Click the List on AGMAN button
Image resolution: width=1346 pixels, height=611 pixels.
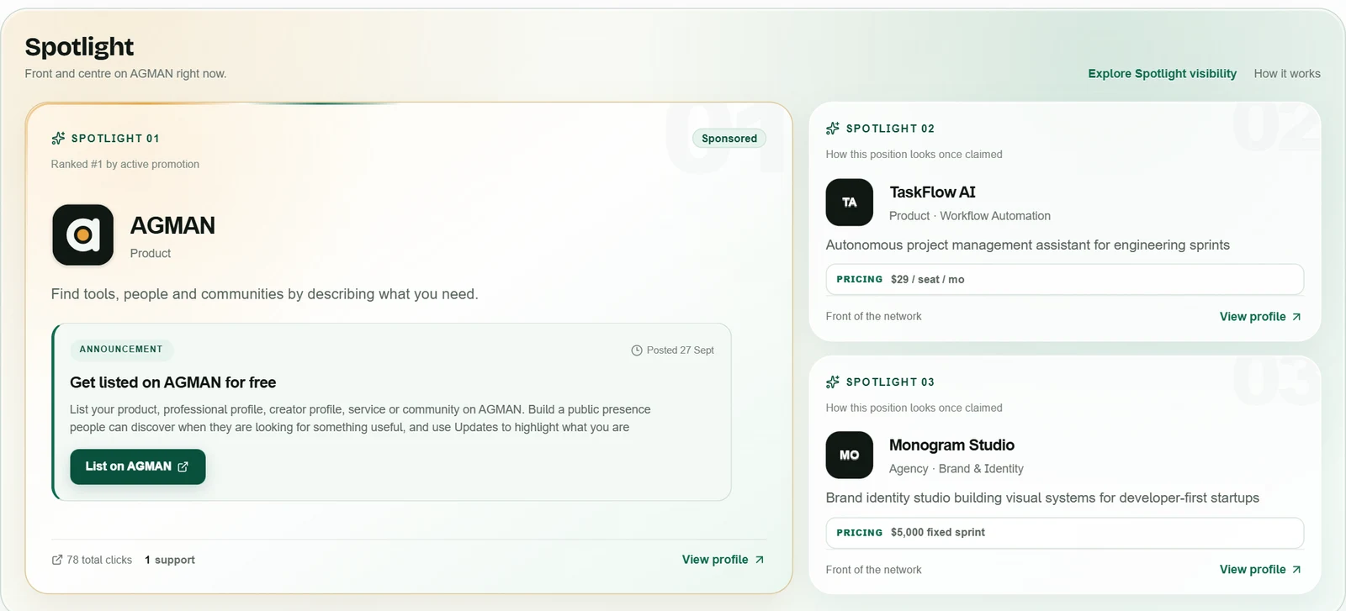pos(138,466)
